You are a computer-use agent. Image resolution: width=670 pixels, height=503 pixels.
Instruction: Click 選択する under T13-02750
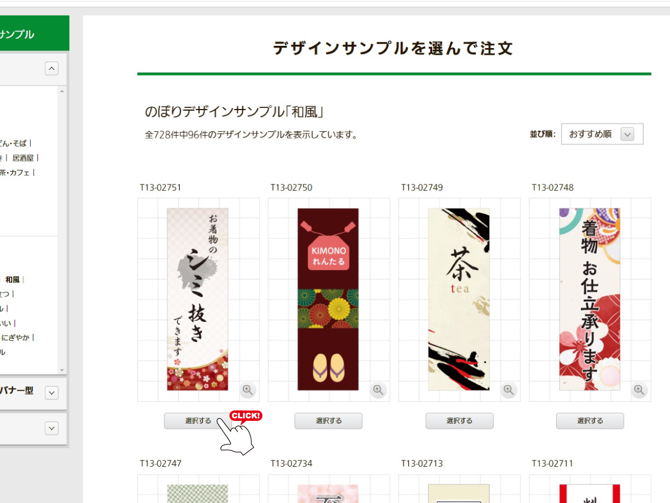click(328, 421)
